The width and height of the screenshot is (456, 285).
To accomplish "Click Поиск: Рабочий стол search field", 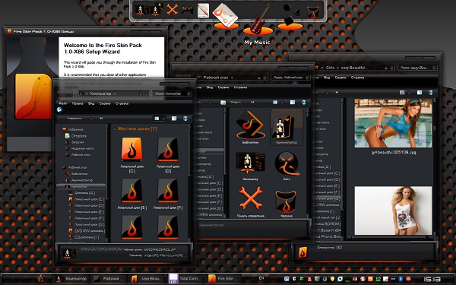I will coord(290,78).
